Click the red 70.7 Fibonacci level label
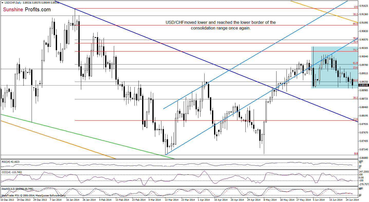The width and height of the screenshot is (369, 202). tap(355, 50)
